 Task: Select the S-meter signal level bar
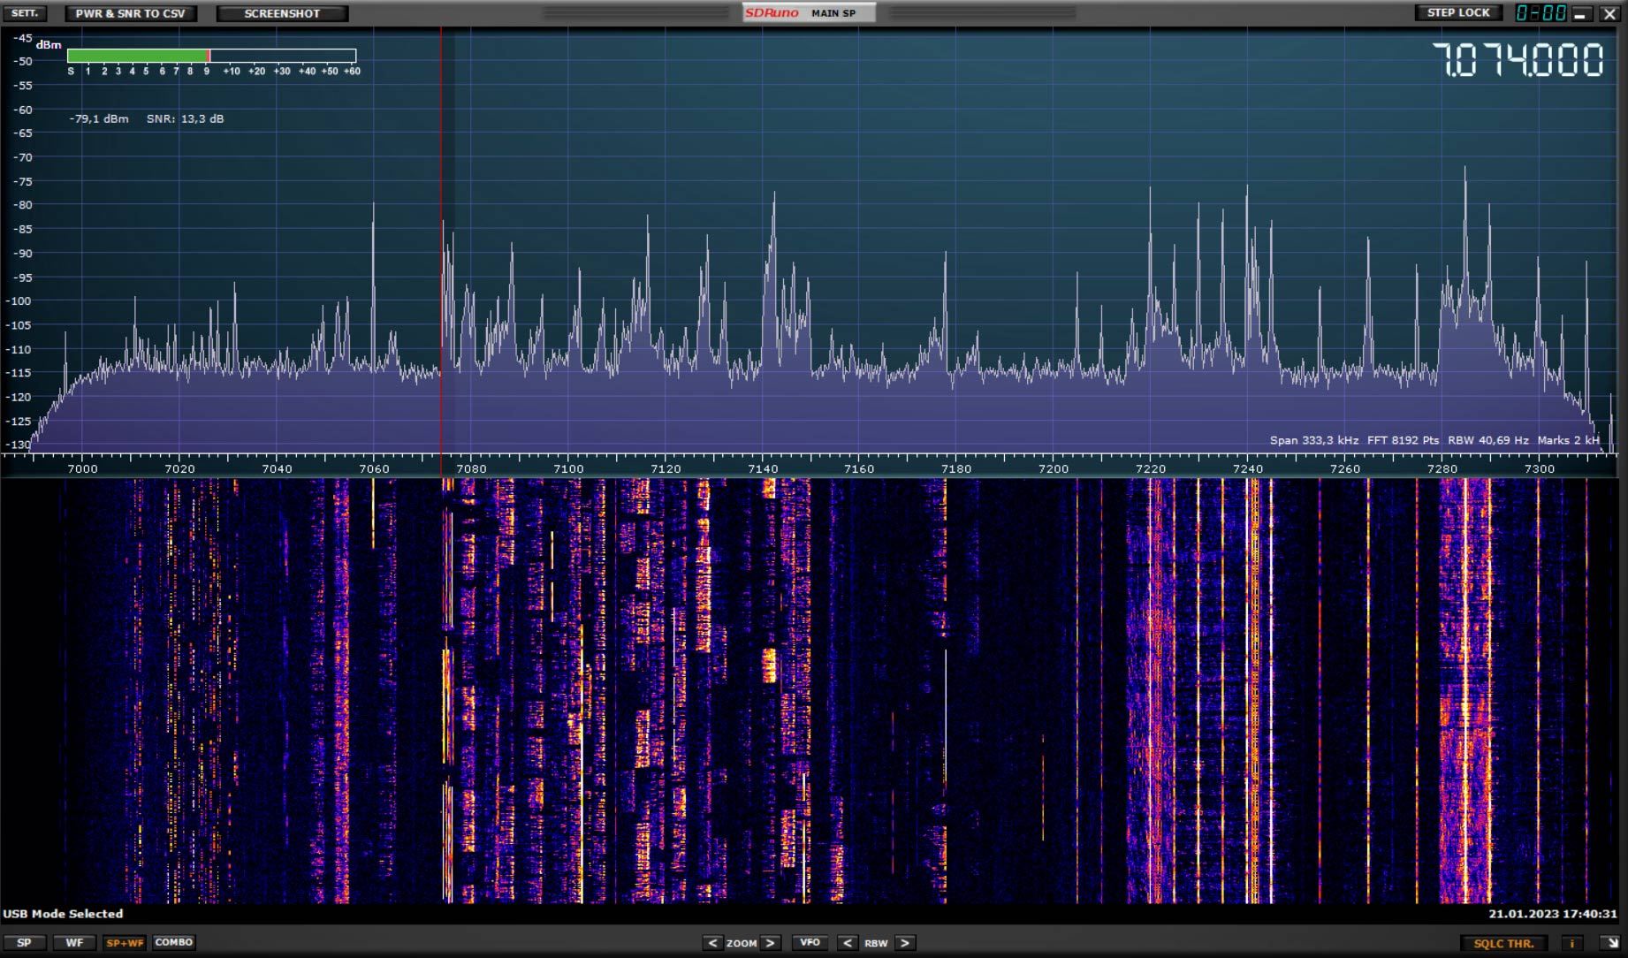coord(211,56)
